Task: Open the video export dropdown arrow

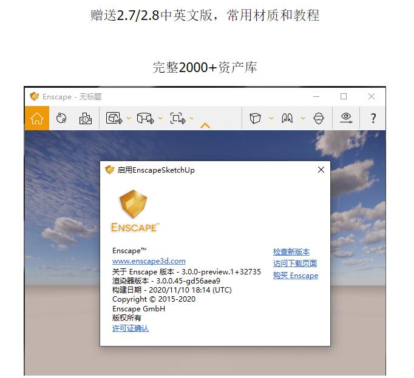Action: click(191, 118)
